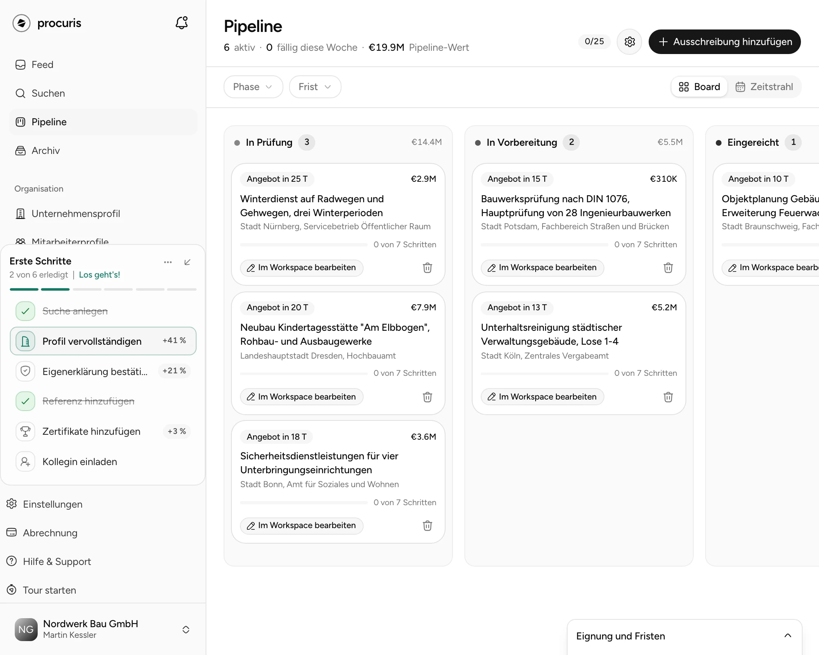
Task: Edit Winterdienst card in Workspace
Action: 301,268
